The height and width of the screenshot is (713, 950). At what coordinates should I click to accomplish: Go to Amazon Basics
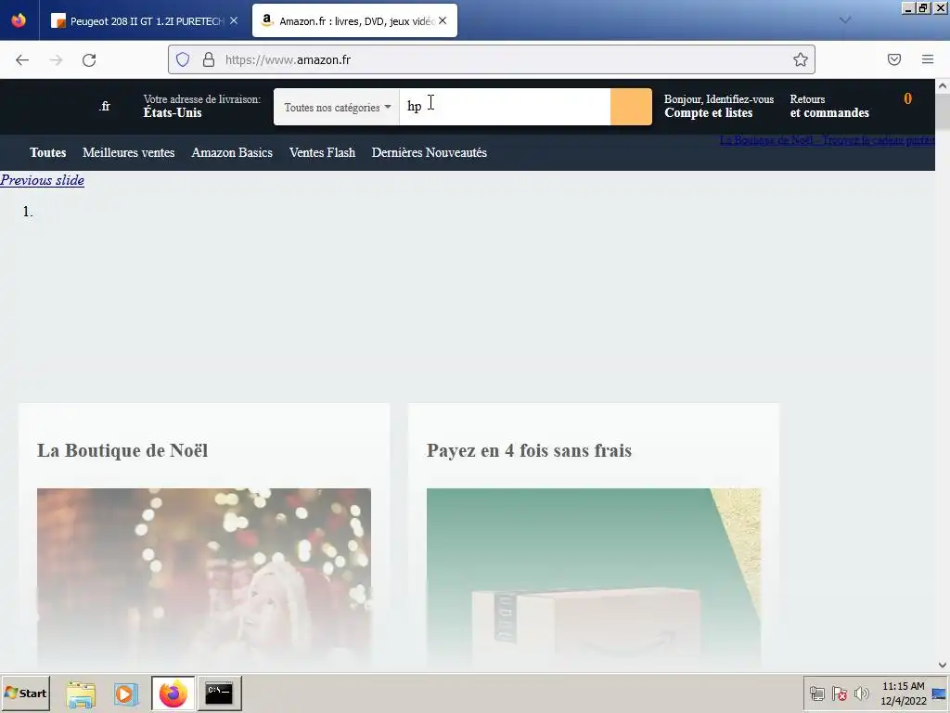pyautogui.click(x=232, y=153)
